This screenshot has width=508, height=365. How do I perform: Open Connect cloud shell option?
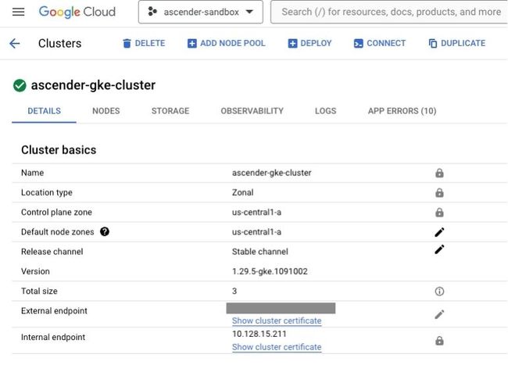tap(380, 43)
